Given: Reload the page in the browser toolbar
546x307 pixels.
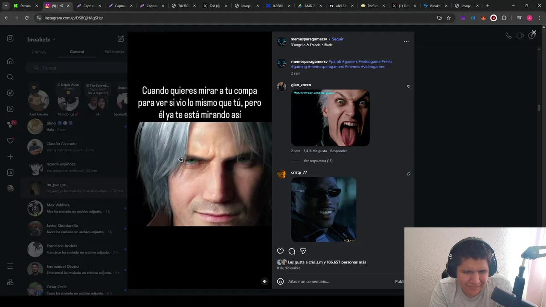Looking at the screenshot, I should [x=26, y=18].
